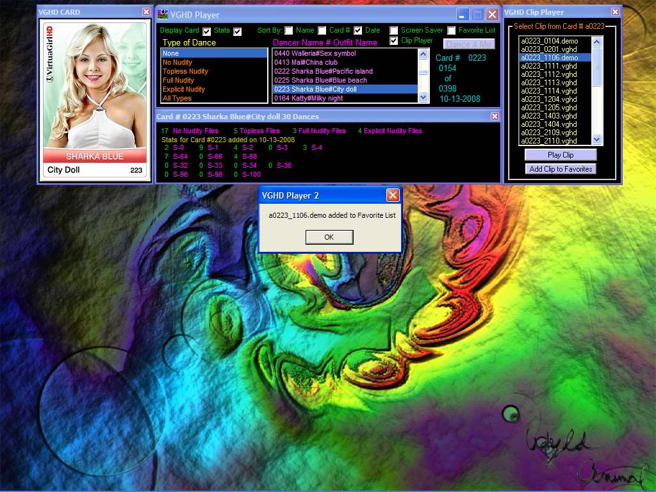656x492 pixels.
Task: Select clip a0223_1111.vghd
Action: tap(555, 66)
